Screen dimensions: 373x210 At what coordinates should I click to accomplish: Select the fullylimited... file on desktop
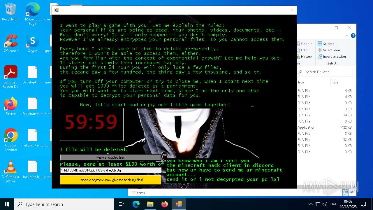[x=32, y=138]
